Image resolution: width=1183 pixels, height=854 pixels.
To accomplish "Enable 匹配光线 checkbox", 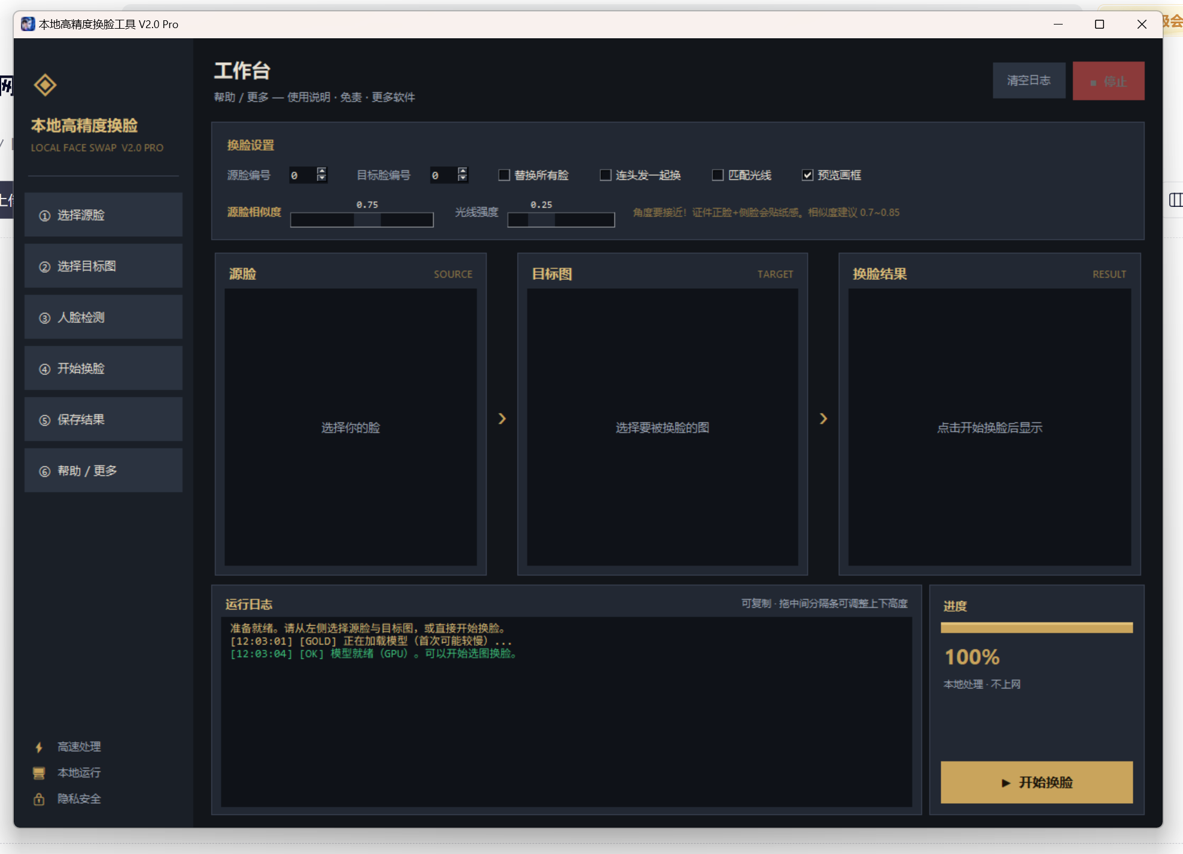I will point(717,175).
